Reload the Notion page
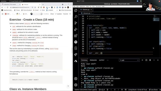 pyautogui.click(x=8, y=7)
